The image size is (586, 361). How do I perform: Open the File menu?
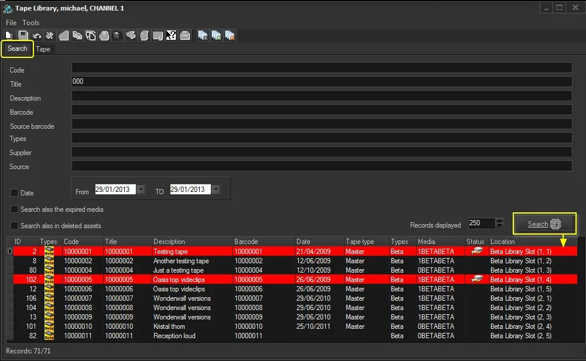pyautogui.click(x=11, y=23)
